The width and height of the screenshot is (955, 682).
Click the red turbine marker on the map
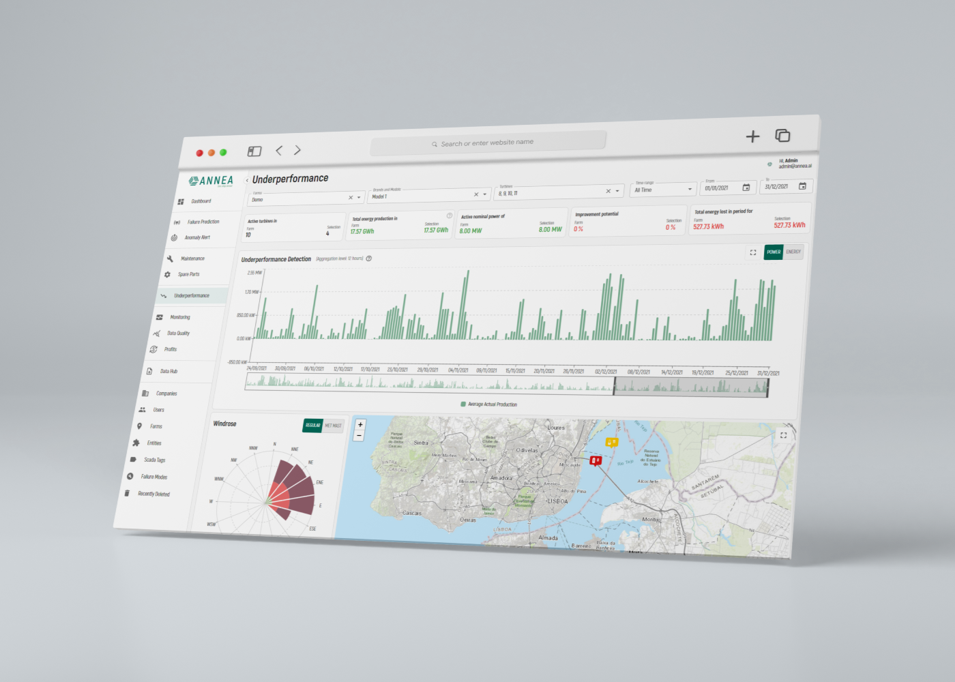(x=596, y=461)
